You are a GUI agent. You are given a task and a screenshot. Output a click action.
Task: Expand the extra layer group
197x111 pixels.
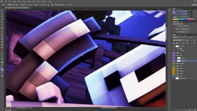pyautogui.click(x=176, y=68)
